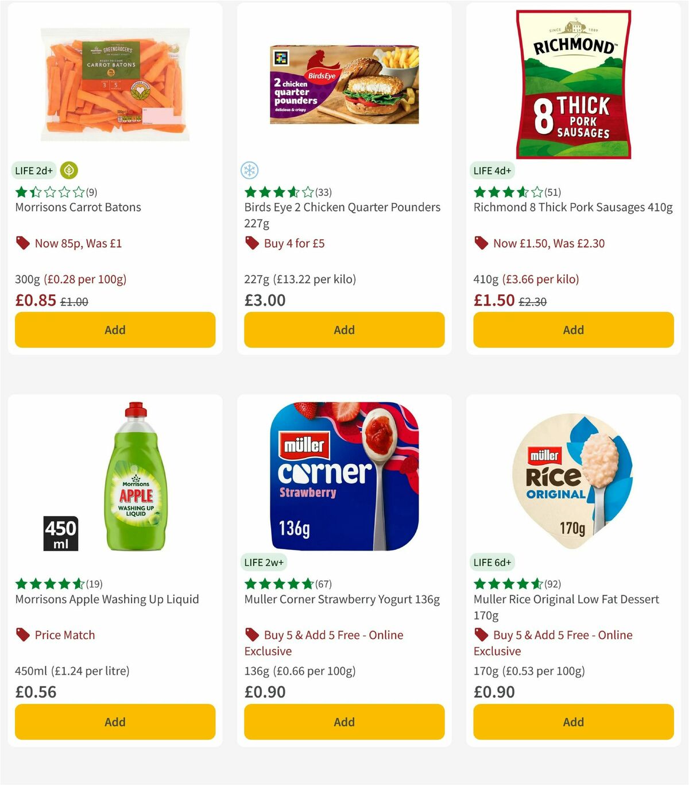689x785 pixels.
Task: Select the Richmond 8 Thick Pork Sausages title
Action: (x=573, y=207)
